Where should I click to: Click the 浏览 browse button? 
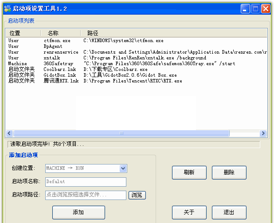137,195
